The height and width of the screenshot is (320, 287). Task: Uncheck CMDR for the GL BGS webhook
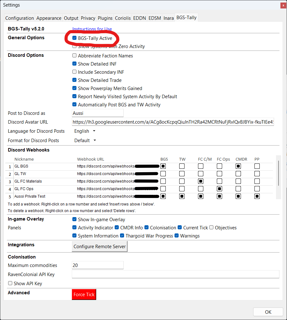tap(238, 166)
